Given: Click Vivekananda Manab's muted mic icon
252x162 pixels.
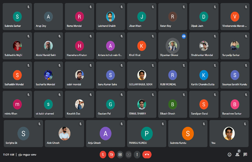Looking at the screenshot, I should (246, 7).
